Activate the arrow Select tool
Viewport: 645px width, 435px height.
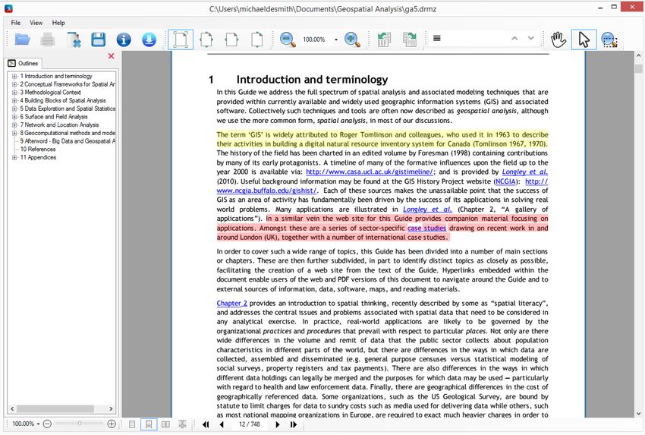click(584, 39)
